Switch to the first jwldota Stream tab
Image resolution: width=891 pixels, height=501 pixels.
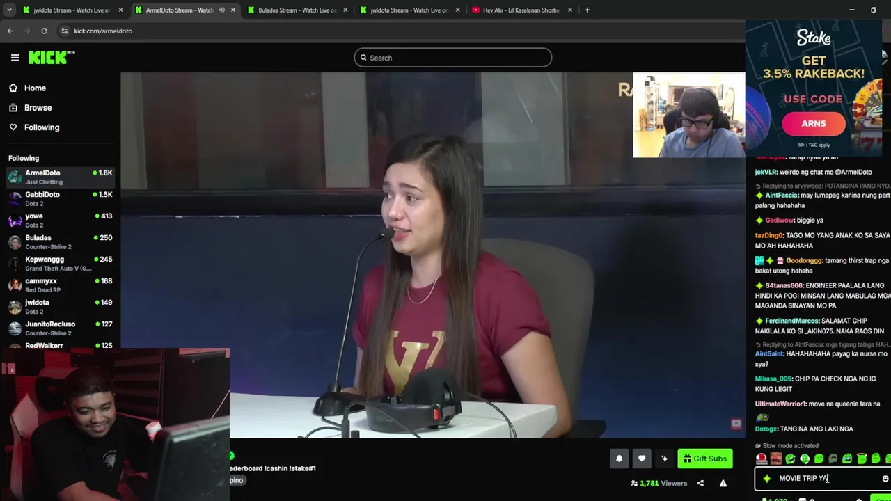(72, 10)
